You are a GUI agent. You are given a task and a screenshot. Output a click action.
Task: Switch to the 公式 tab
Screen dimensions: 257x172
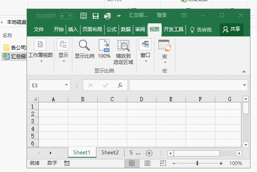pos(112,29)
